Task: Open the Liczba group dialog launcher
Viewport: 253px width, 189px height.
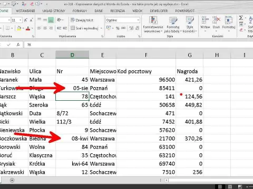Action: pyautogui.click(x=139, y=36)
